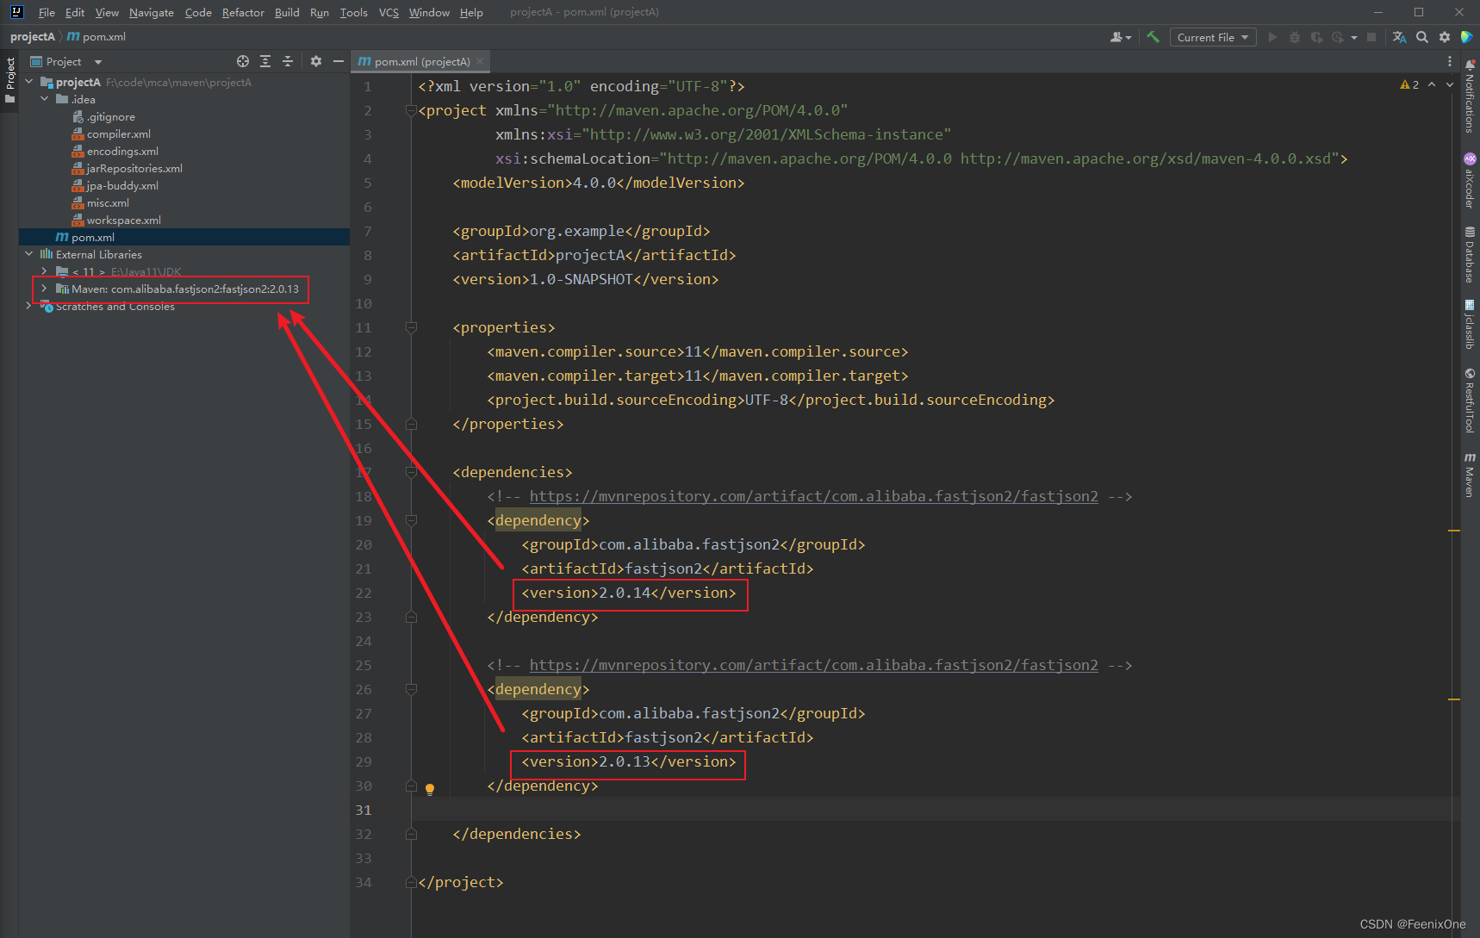Open the Navigate menu
This screenshot has height=938, width=1480.
152,12
